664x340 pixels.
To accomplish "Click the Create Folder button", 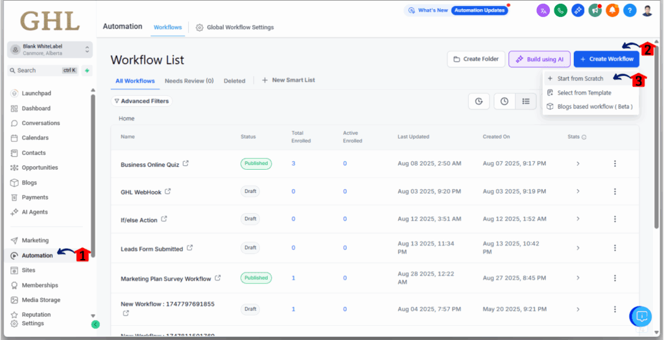I will pyautogui.click(x=476, y=59).
